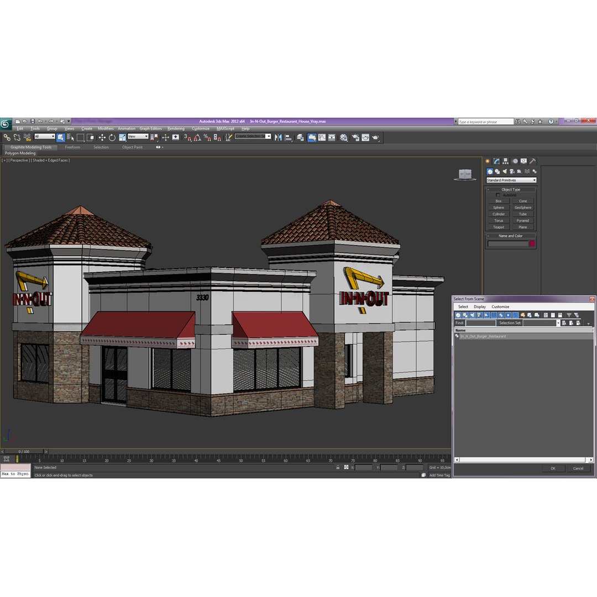Collapse the Object Type rollout
Screen dimensions: 597x597
511,189
